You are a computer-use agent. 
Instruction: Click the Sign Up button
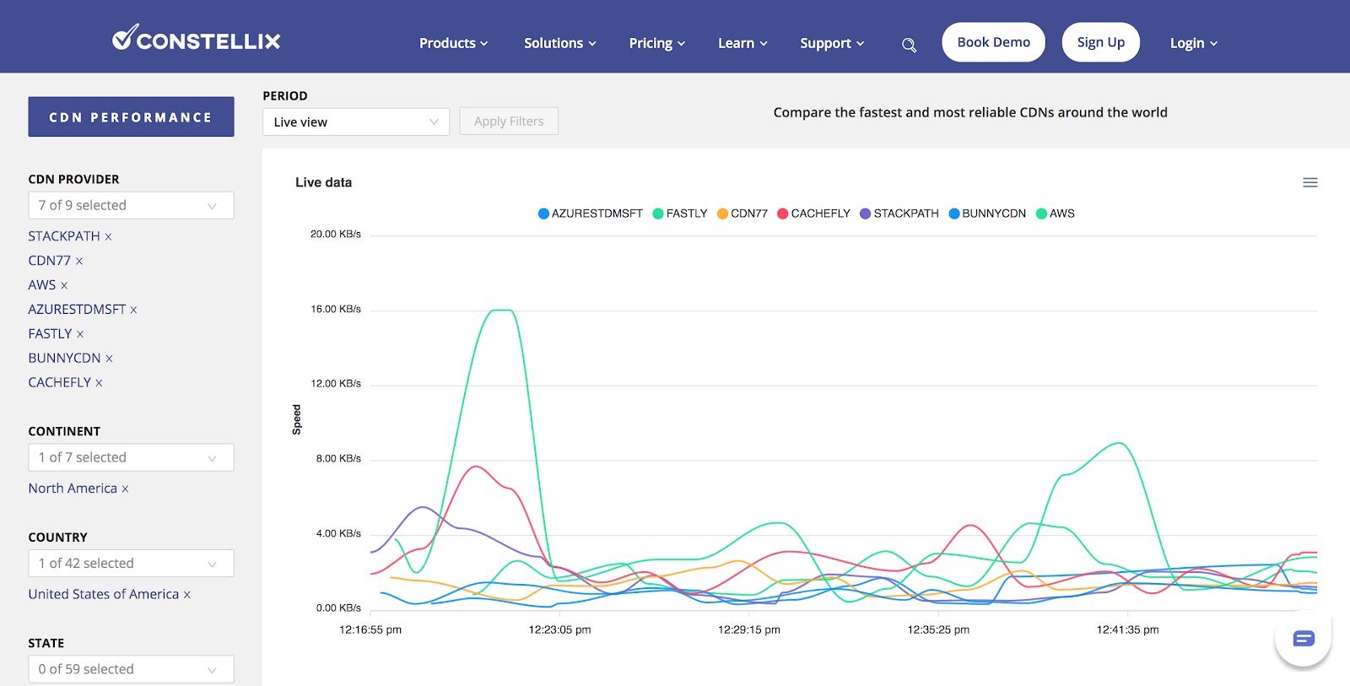point(1100,42)
